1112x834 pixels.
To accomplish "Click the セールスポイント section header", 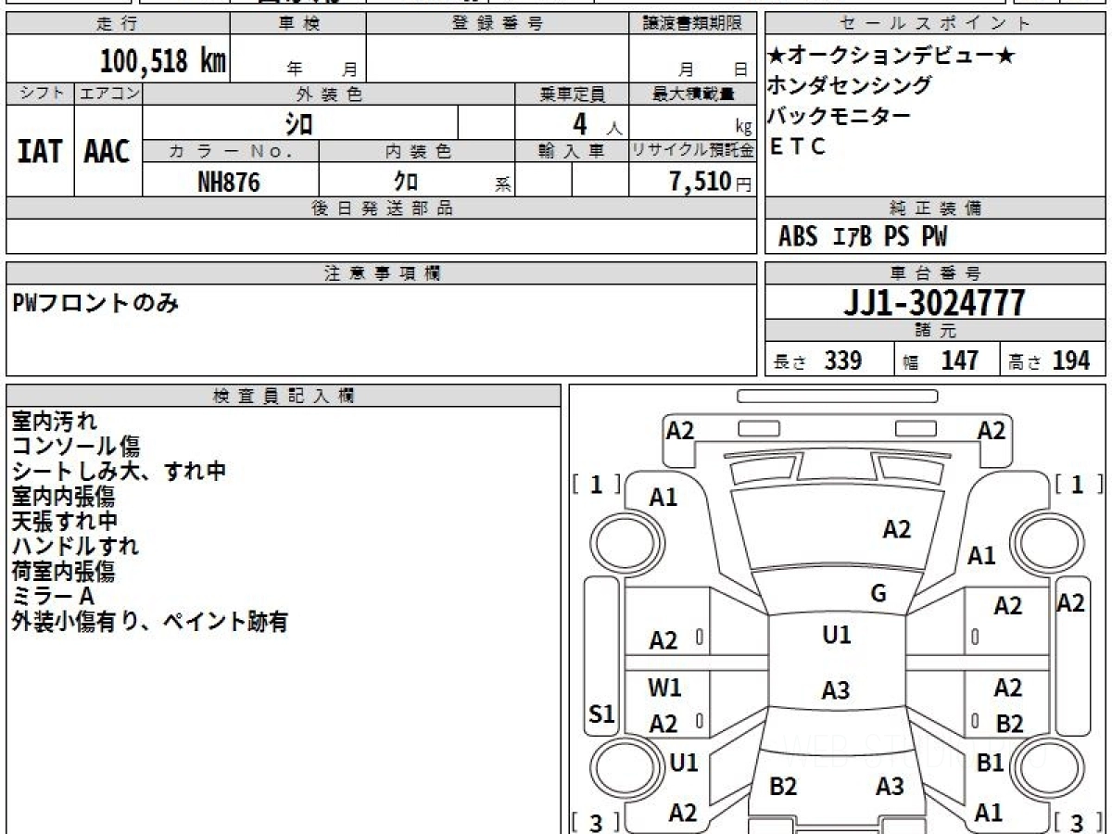I will click(x=935, y=24).
